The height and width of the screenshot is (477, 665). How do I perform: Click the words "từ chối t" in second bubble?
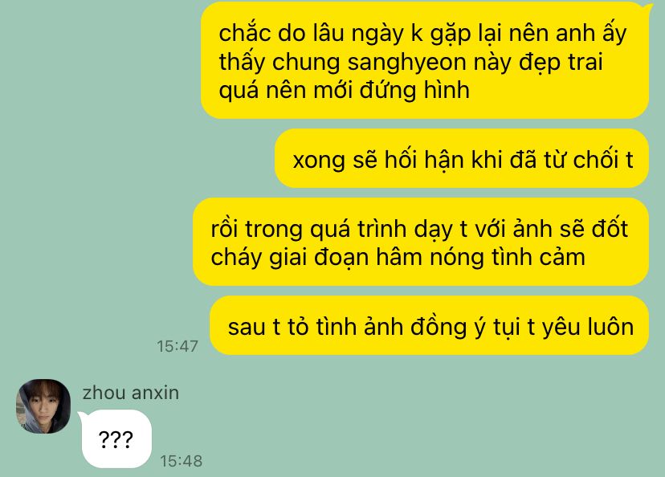(588, 160)
